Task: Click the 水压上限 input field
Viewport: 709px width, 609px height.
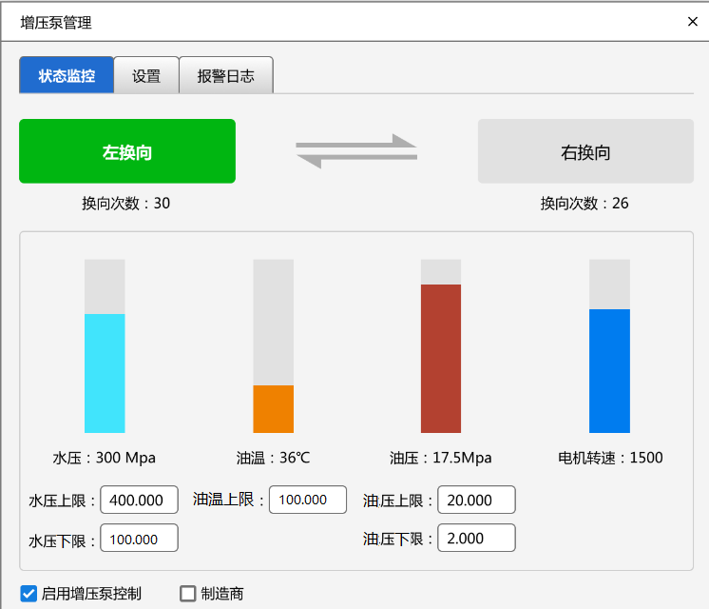Action: (x=139, y=501)
